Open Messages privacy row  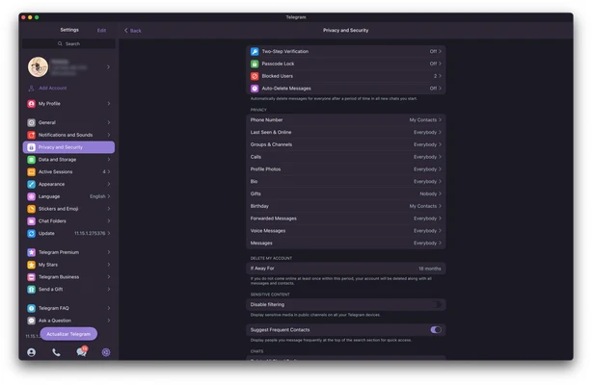pyautogui.click(x=346, y=244)
